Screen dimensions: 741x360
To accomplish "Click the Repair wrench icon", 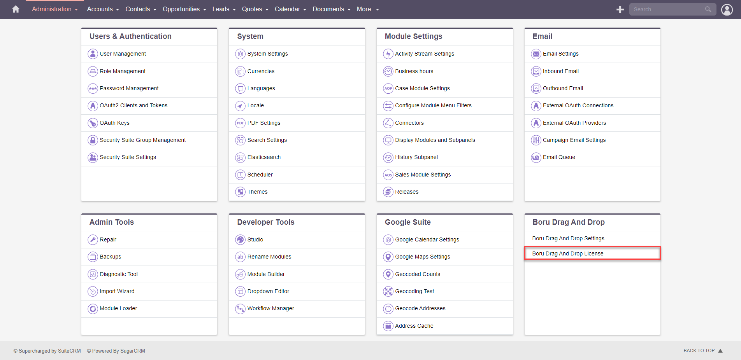I will [93, 239].
